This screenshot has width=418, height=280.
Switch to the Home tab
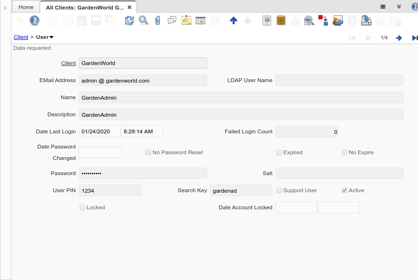[26, 7]
